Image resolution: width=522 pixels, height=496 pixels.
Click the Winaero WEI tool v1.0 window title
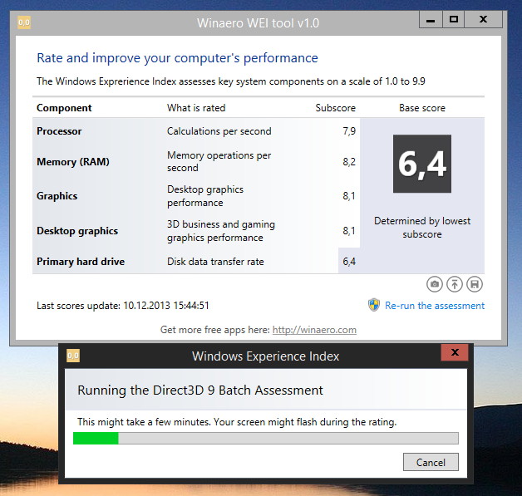coord(258,23)
